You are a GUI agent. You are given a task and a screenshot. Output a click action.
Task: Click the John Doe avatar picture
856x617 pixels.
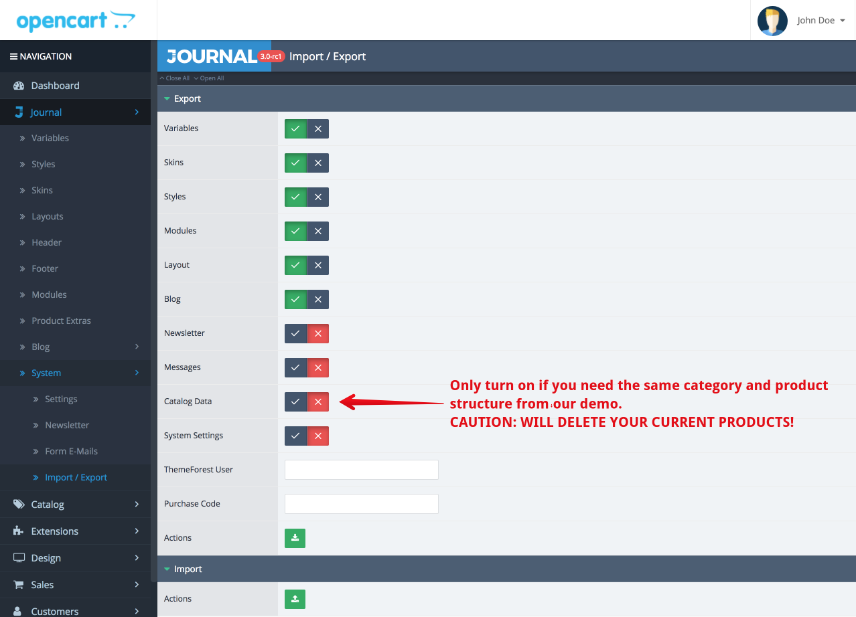point(772,21)
